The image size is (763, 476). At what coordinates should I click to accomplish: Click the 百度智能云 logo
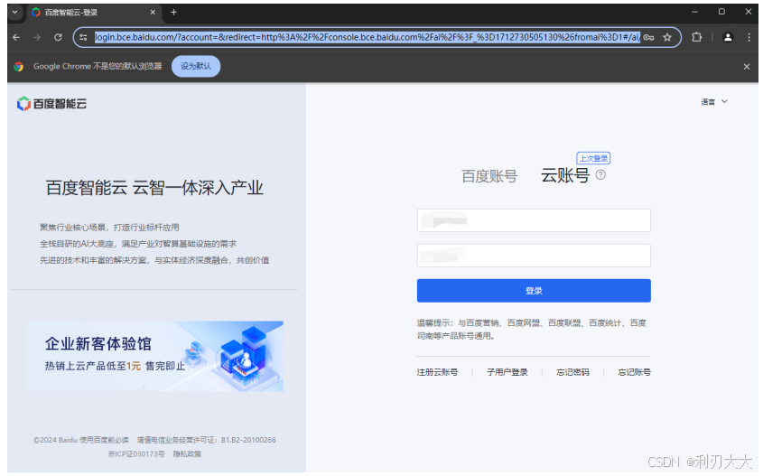click(51, 104)
